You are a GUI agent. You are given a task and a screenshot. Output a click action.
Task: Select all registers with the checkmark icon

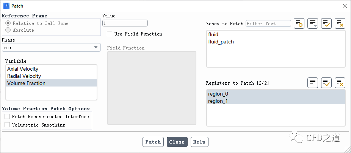326,83
